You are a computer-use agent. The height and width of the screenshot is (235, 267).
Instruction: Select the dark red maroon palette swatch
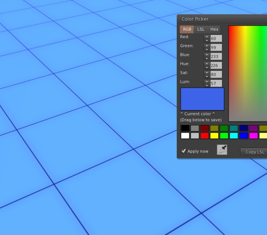pyautogui.click(x=205, y=128)
